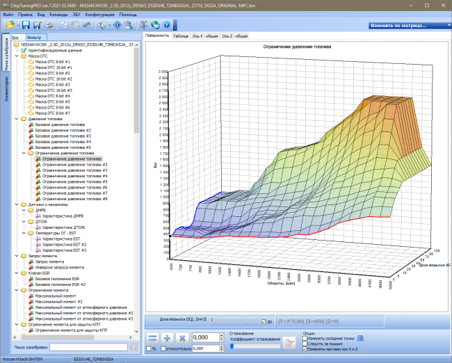Select 'Ограничение давление топлива #2' calibration
This screenshot has height=363, width=452.
click(74, 165)
